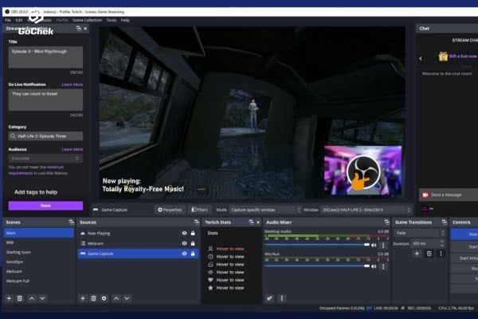Open Mic/Aux three-dot options menu
The image size is (478, 319).
[383, 266]
